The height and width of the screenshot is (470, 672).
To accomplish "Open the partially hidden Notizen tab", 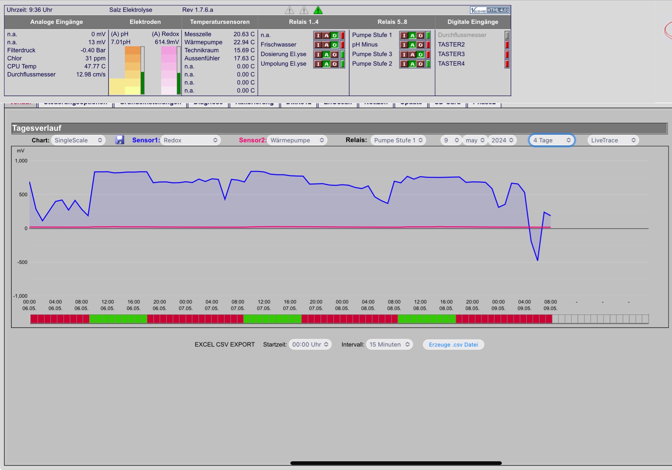I will 376,104.
